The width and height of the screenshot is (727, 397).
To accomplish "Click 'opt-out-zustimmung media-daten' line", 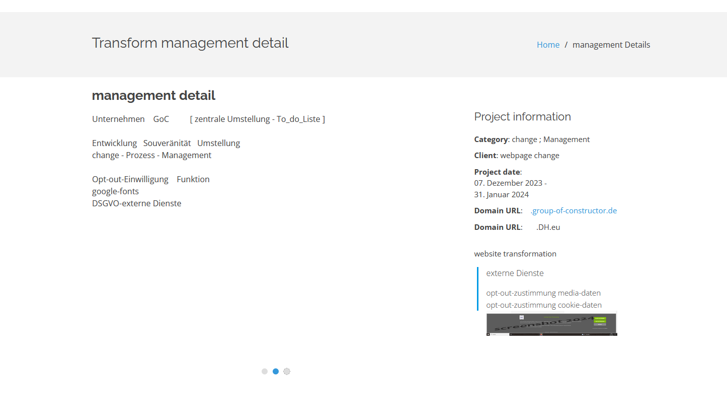I will pos(543,293).
